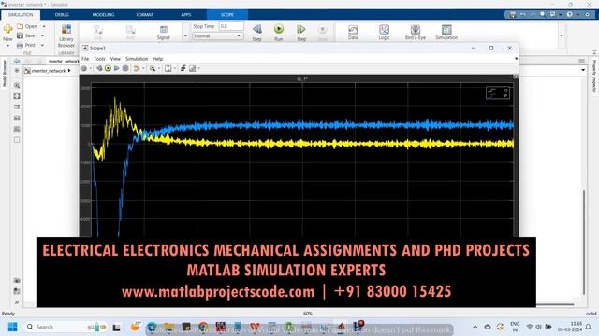The width and height of the screenshot is (599, 336).
Task: Open the File menu in Scope2
Action: pyautogui.click(x=85, y=59)
